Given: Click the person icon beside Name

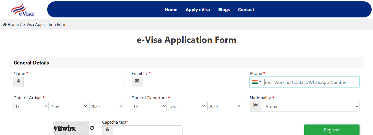Looking at the screenshot, I should [x=18, y=82].
